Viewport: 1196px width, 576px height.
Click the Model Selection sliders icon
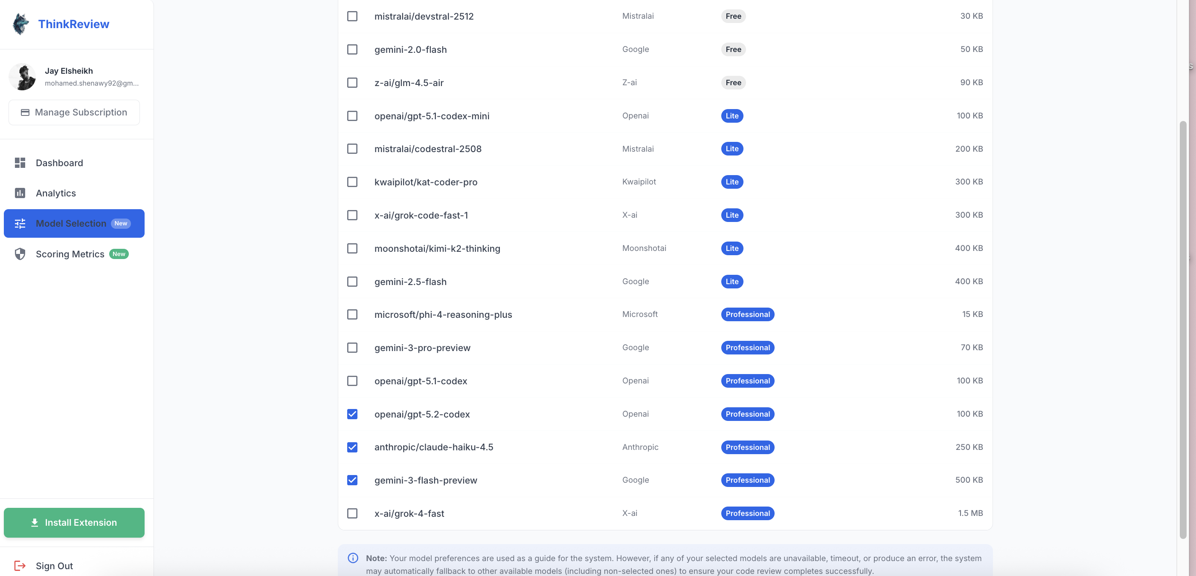click(20, 224)
